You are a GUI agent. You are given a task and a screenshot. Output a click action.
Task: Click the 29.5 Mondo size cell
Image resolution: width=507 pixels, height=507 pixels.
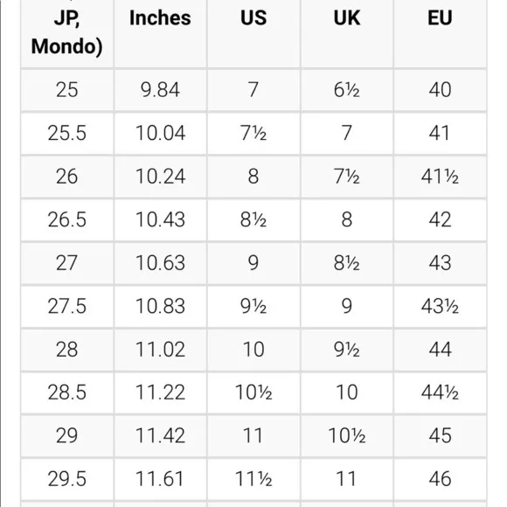[x=67, y=479]
